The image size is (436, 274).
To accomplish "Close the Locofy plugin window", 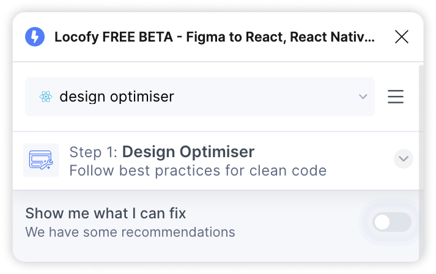I will point(402,37).
